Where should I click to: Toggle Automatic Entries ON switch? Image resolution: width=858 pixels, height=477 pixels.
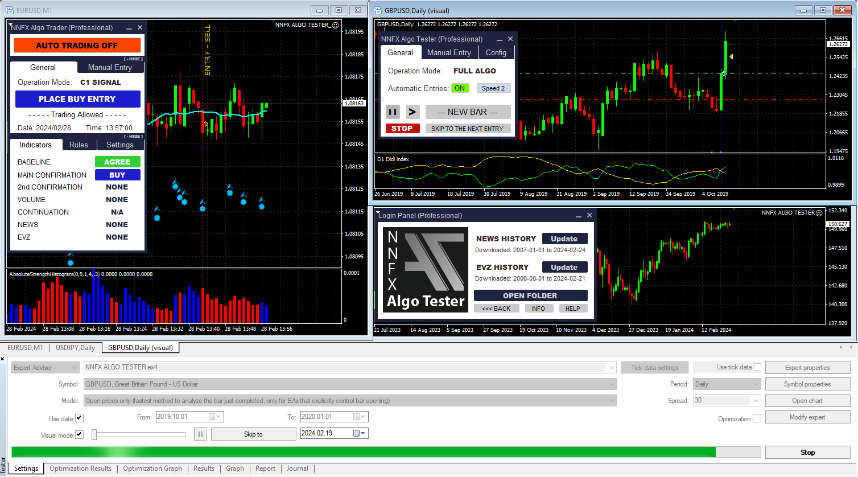pyautogui.click(x=460, y=88)
